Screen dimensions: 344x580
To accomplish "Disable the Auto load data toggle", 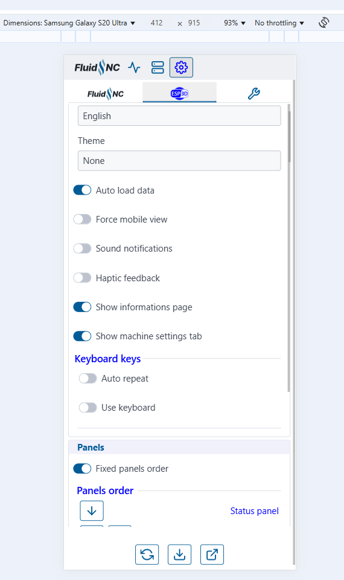I will (82, 190).
